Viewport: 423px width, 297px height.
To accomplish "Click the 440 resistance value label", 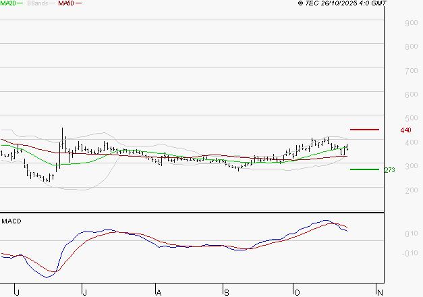I will [x=405, y=130].
